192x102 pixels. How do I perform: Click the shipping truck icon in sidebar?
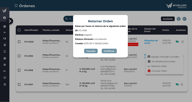pos(5,38)
